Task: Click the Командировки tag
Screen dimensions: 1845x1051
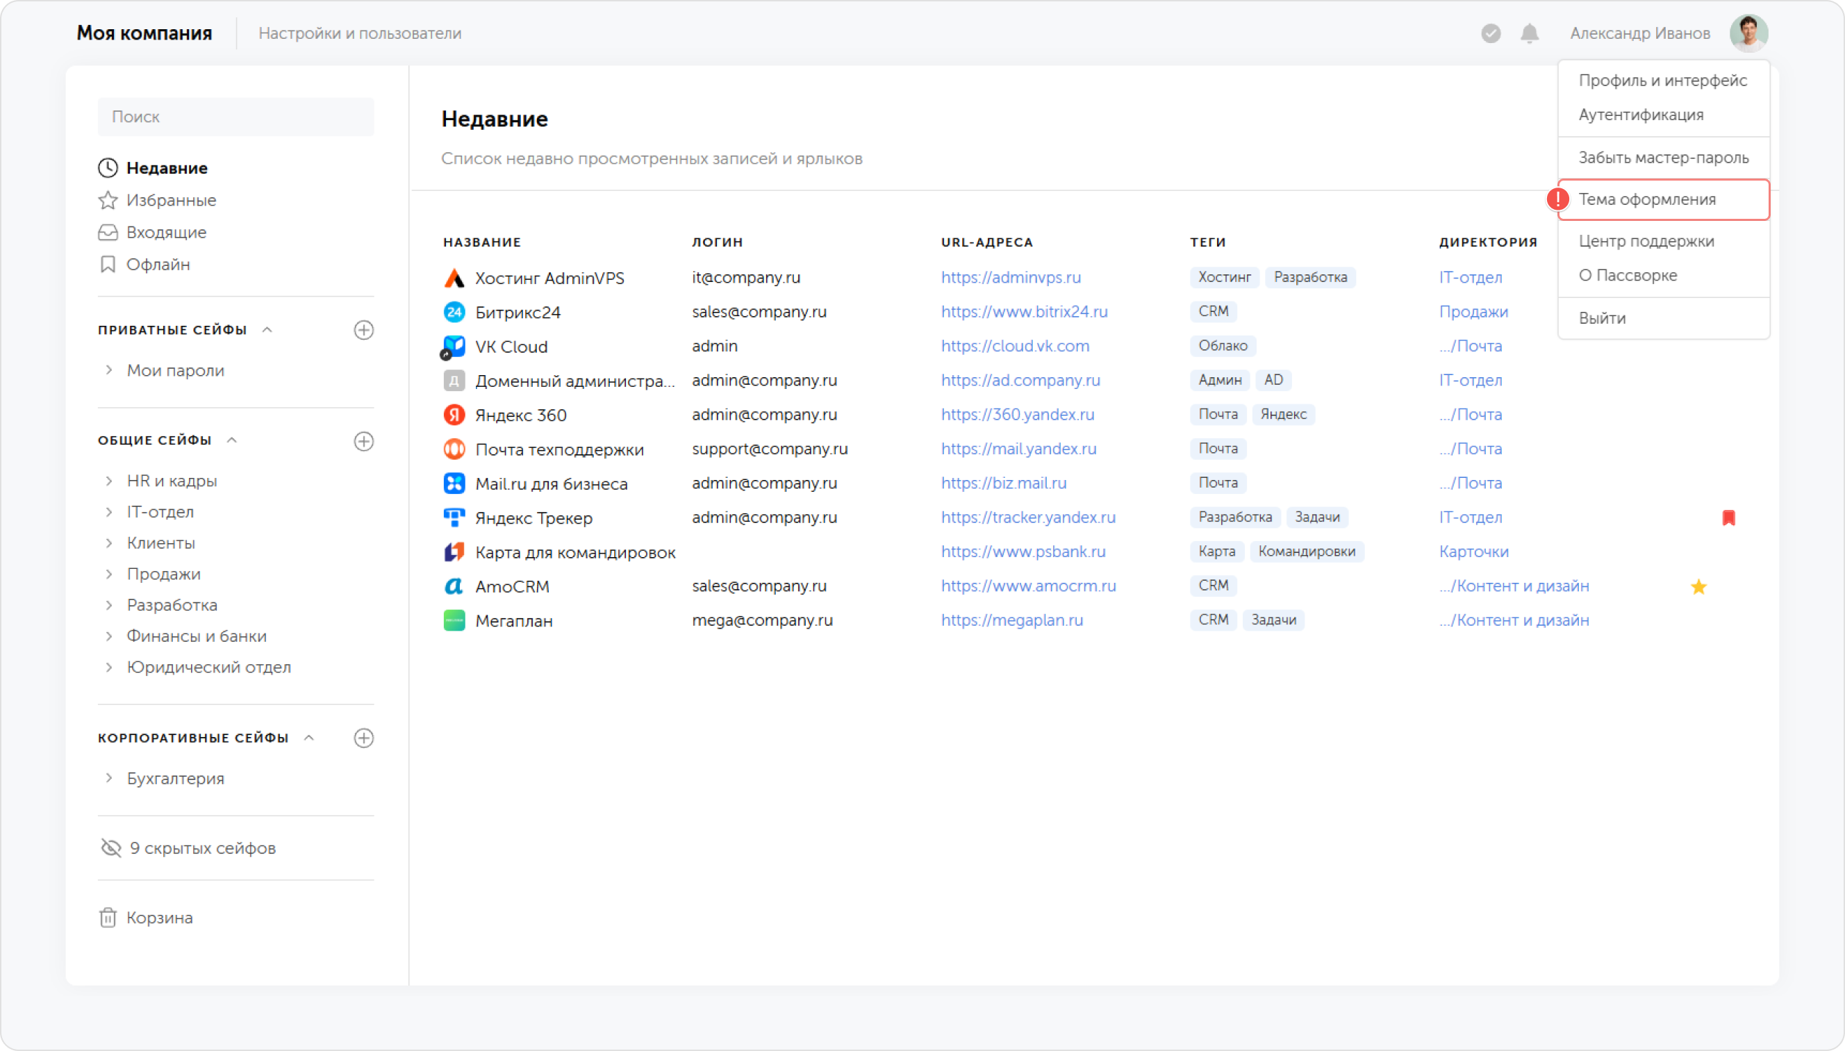Action: pyautogui.click(x=1307, y=552)
